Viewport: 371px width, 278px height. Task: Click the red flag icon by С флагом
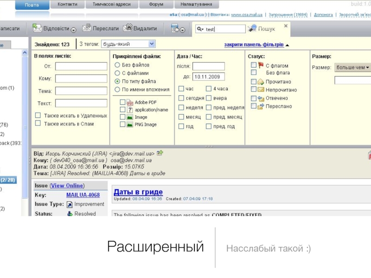pyautogui.click(x=261, y=65)
